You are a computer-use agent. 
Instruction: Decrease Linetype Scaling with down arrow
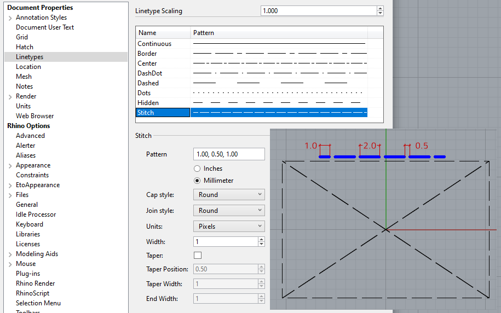click(380, 13)
